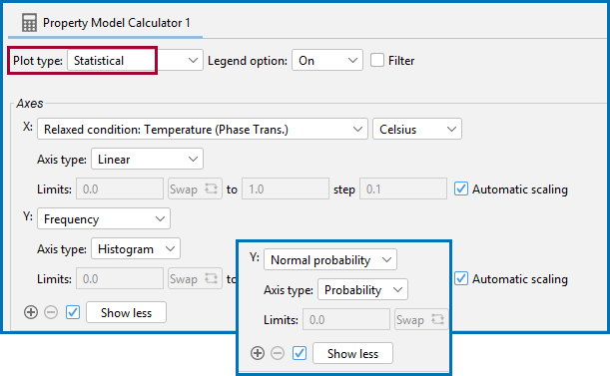Image resolution: width=610 pixels, height=376 pixels.
Task: Click the Swap button for Y axis limits
Action: [195, 279]
